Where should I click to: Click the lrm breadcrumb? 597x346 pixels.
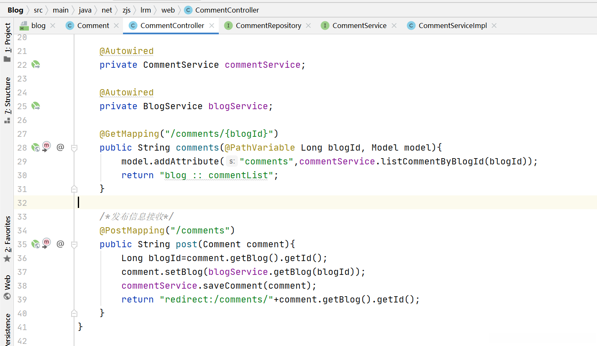(146, 10)
